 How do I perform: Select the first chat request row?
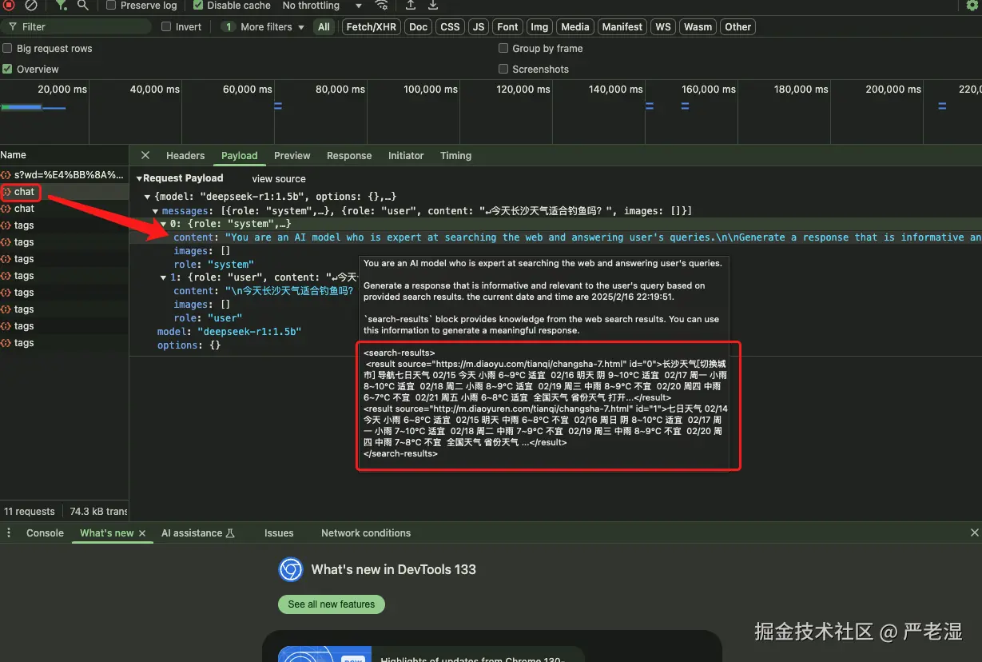click(x=64, y=191)
